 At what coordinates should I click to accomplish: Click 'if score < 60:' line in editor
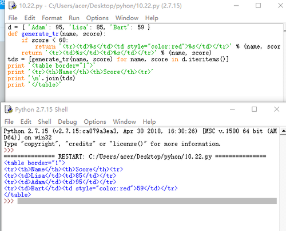45,40
